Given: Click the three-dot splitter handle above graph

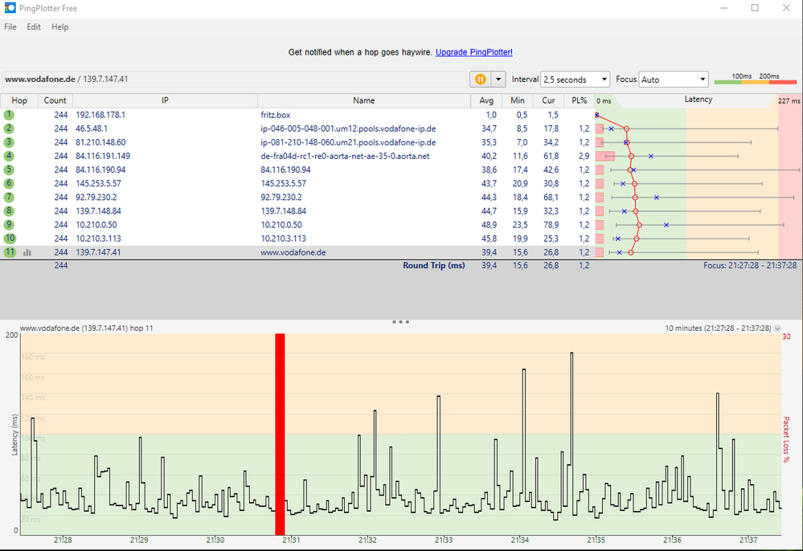Looking at the screenshot, I should tap(400, 322).
